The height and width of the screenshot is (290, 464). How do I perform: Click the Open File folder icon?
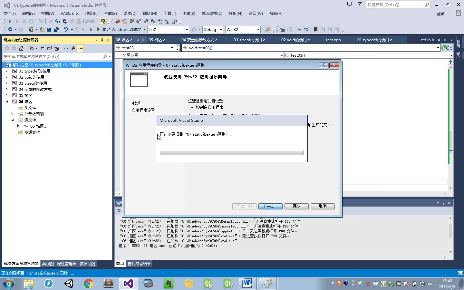[x=42, y=29]
